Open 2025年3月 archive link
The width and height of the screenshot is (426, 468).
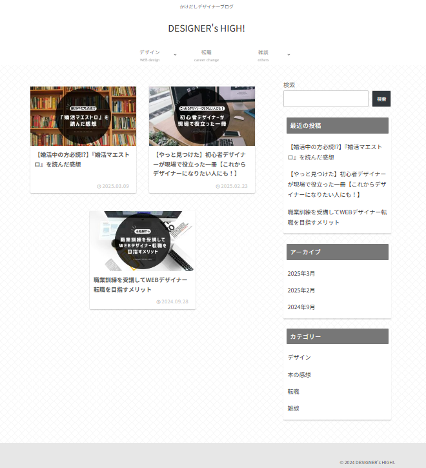(301, 274)
